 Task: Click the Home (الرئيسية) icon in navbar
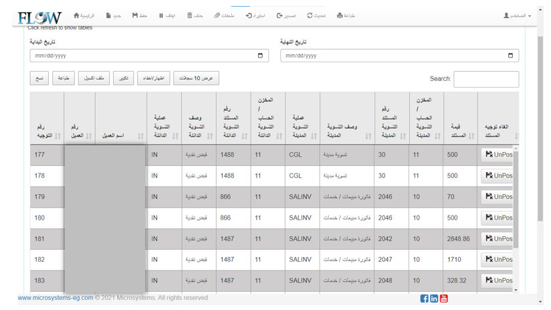[76, 15]
